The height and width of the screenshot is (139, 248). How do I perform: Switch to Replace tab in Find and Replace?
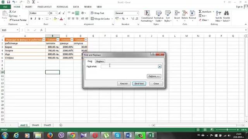tap(100, 61)
